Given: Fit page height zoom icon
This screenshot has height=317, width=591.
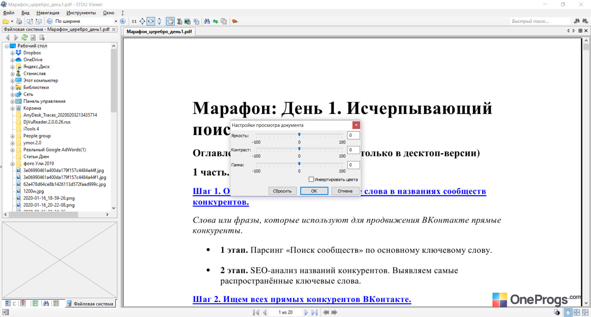Looking at the screenshot, I should click(x=159, y=21).
